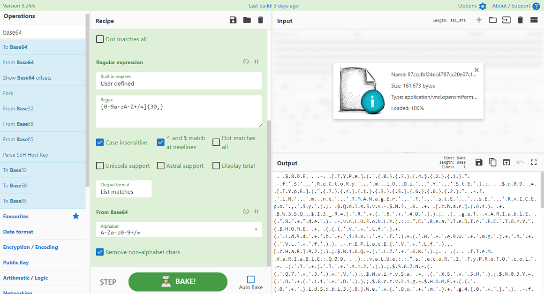Open About / Support link
544x294 pixels.
pos(511,6)
